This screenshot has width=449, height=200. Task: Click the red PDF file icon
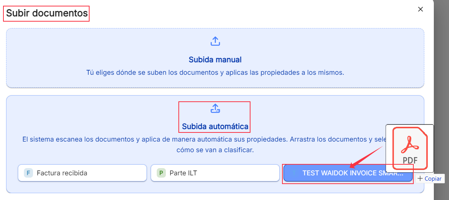(410, 148)
